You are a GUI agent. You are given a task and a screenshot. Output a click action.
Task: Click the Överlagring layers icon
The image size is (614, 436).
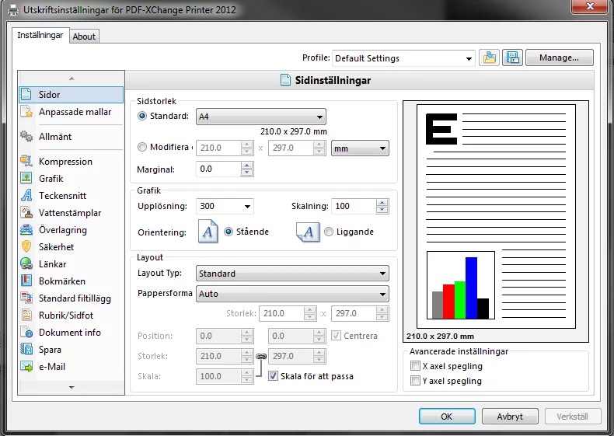(26, 229)
